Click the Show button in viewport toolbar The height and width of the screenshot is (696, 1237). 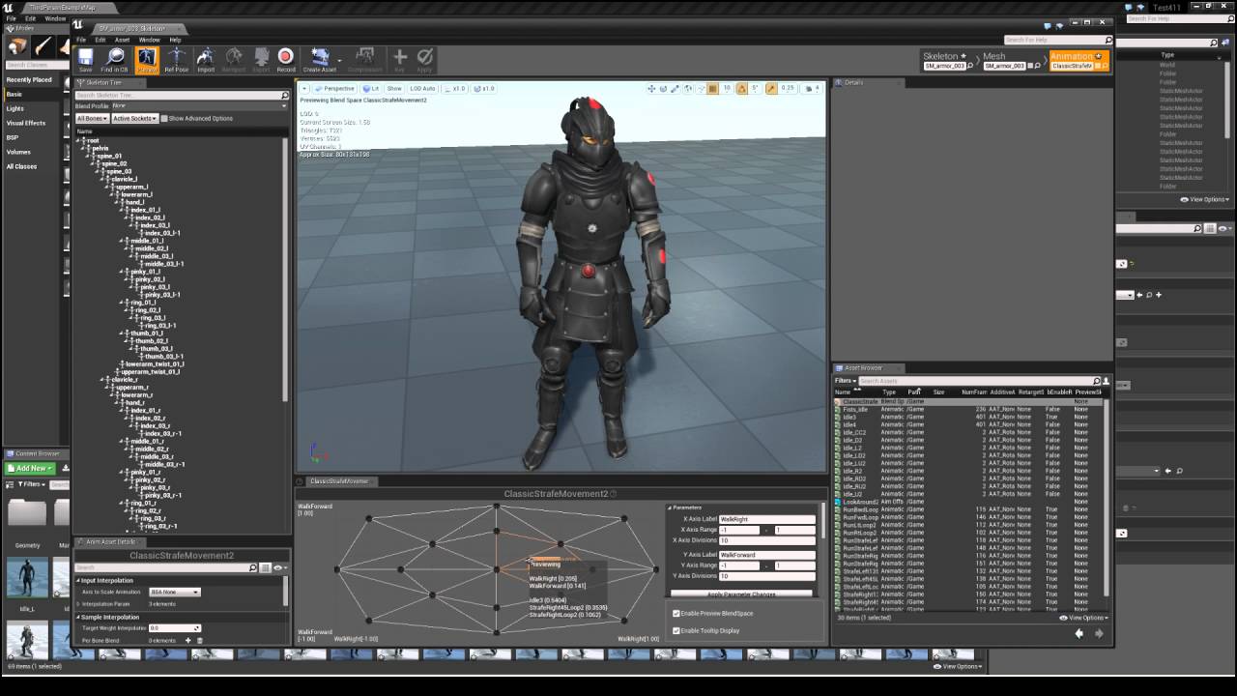394,89
